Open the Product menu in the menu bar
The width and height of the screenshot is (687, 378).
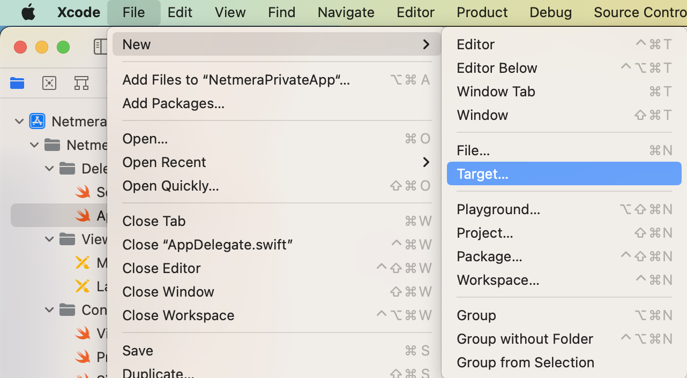(482, 13)
